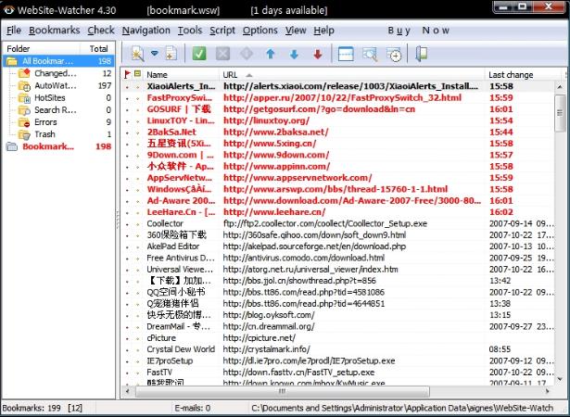This screenshot has width=570, height=417.
Task: Open the Bookmarks menu
Action: coord(54,31)
